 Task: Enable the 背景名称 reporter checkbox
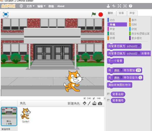pos(108,94)
